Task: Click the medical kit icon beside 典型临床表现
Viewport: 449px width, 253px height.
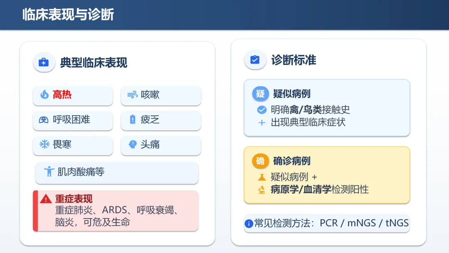Action: pos(44,62)
